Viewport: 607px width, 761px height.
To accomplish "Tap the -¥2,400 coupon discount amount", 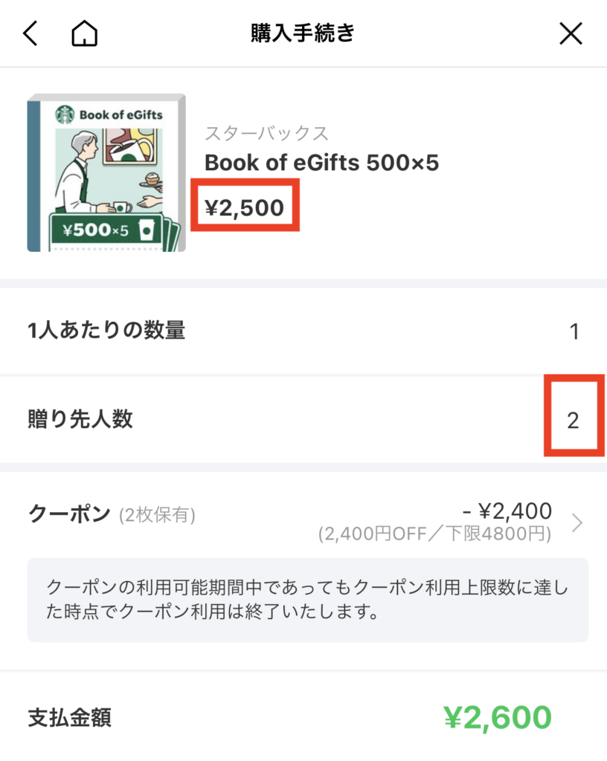I will tap(507, 511).
